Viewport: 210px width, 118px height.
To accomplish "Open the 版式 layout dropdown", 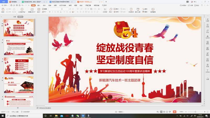I will [39, 12].
